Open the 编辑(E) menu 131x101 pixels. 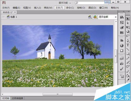point(17,8)
